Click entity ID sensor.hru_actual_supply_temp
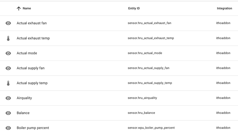 (150, 83)
